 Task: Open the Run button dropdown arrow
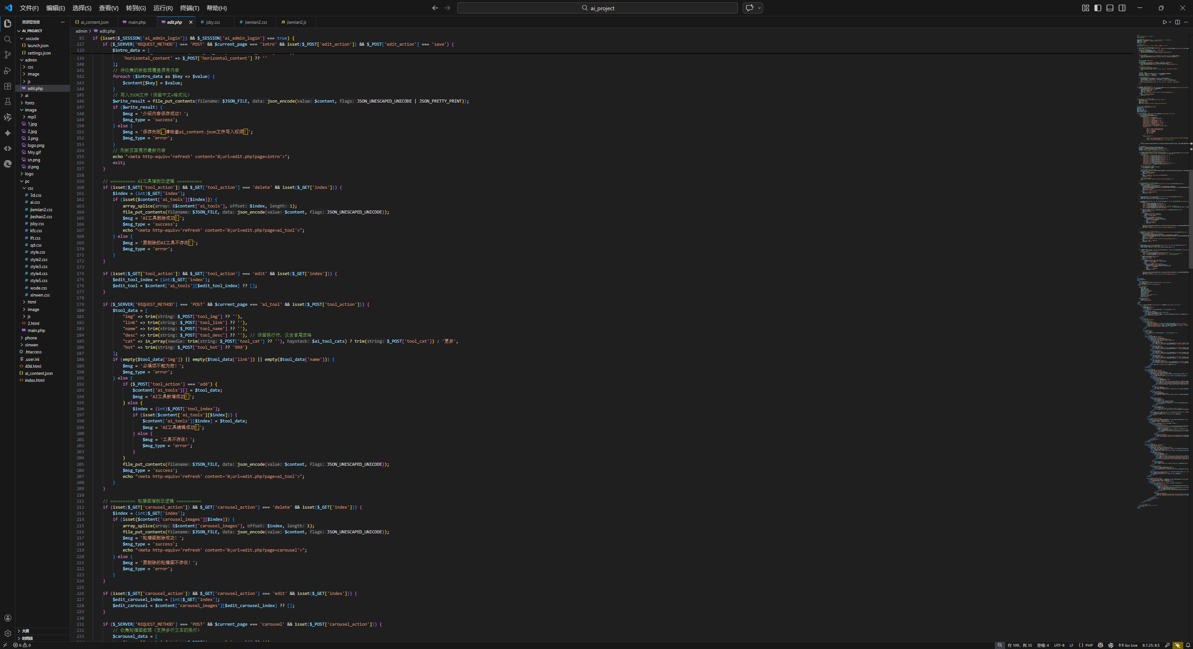point(1170,22)
